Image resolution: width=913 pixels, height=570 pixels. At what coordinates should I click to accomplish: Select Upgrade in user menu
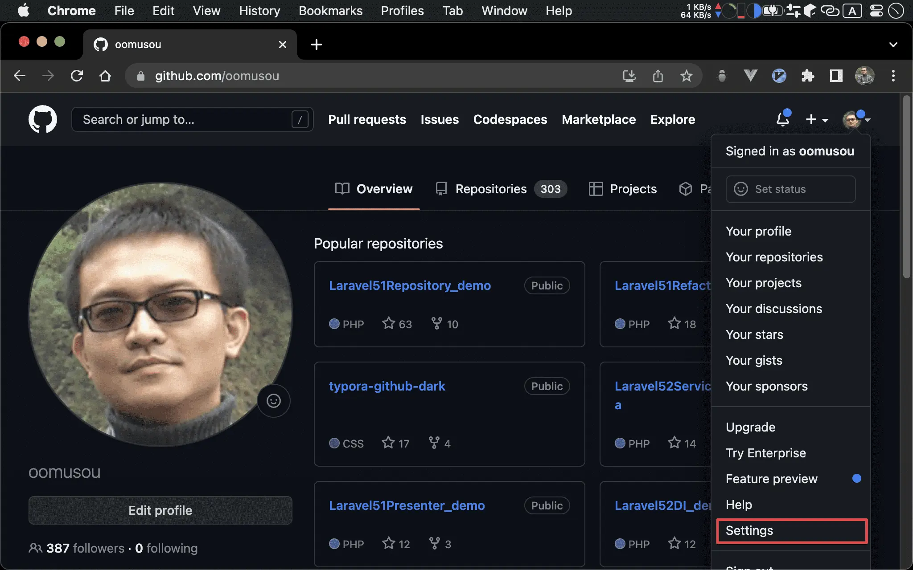(791, 427)
